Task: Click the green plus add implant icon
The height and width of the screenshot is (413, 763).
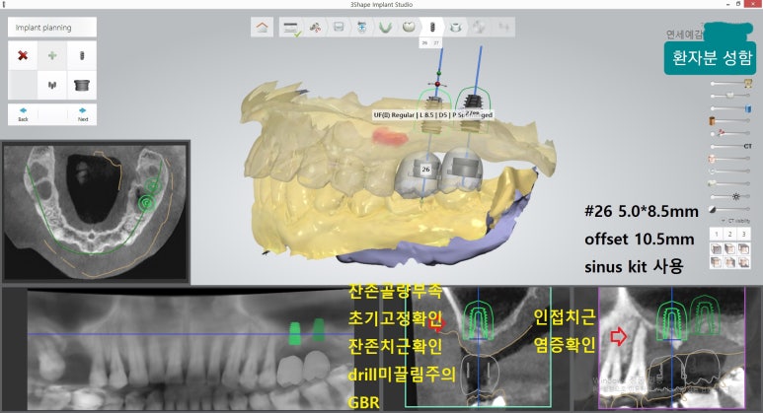Action: (x=52, y=56)
